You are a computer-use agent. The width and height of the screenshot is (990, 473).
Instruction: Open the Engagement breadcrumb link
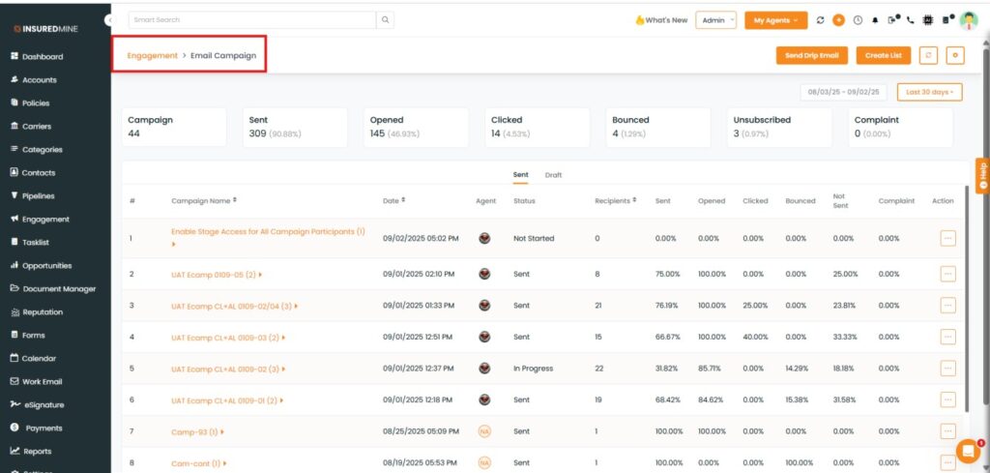click(x=152, y=56)
